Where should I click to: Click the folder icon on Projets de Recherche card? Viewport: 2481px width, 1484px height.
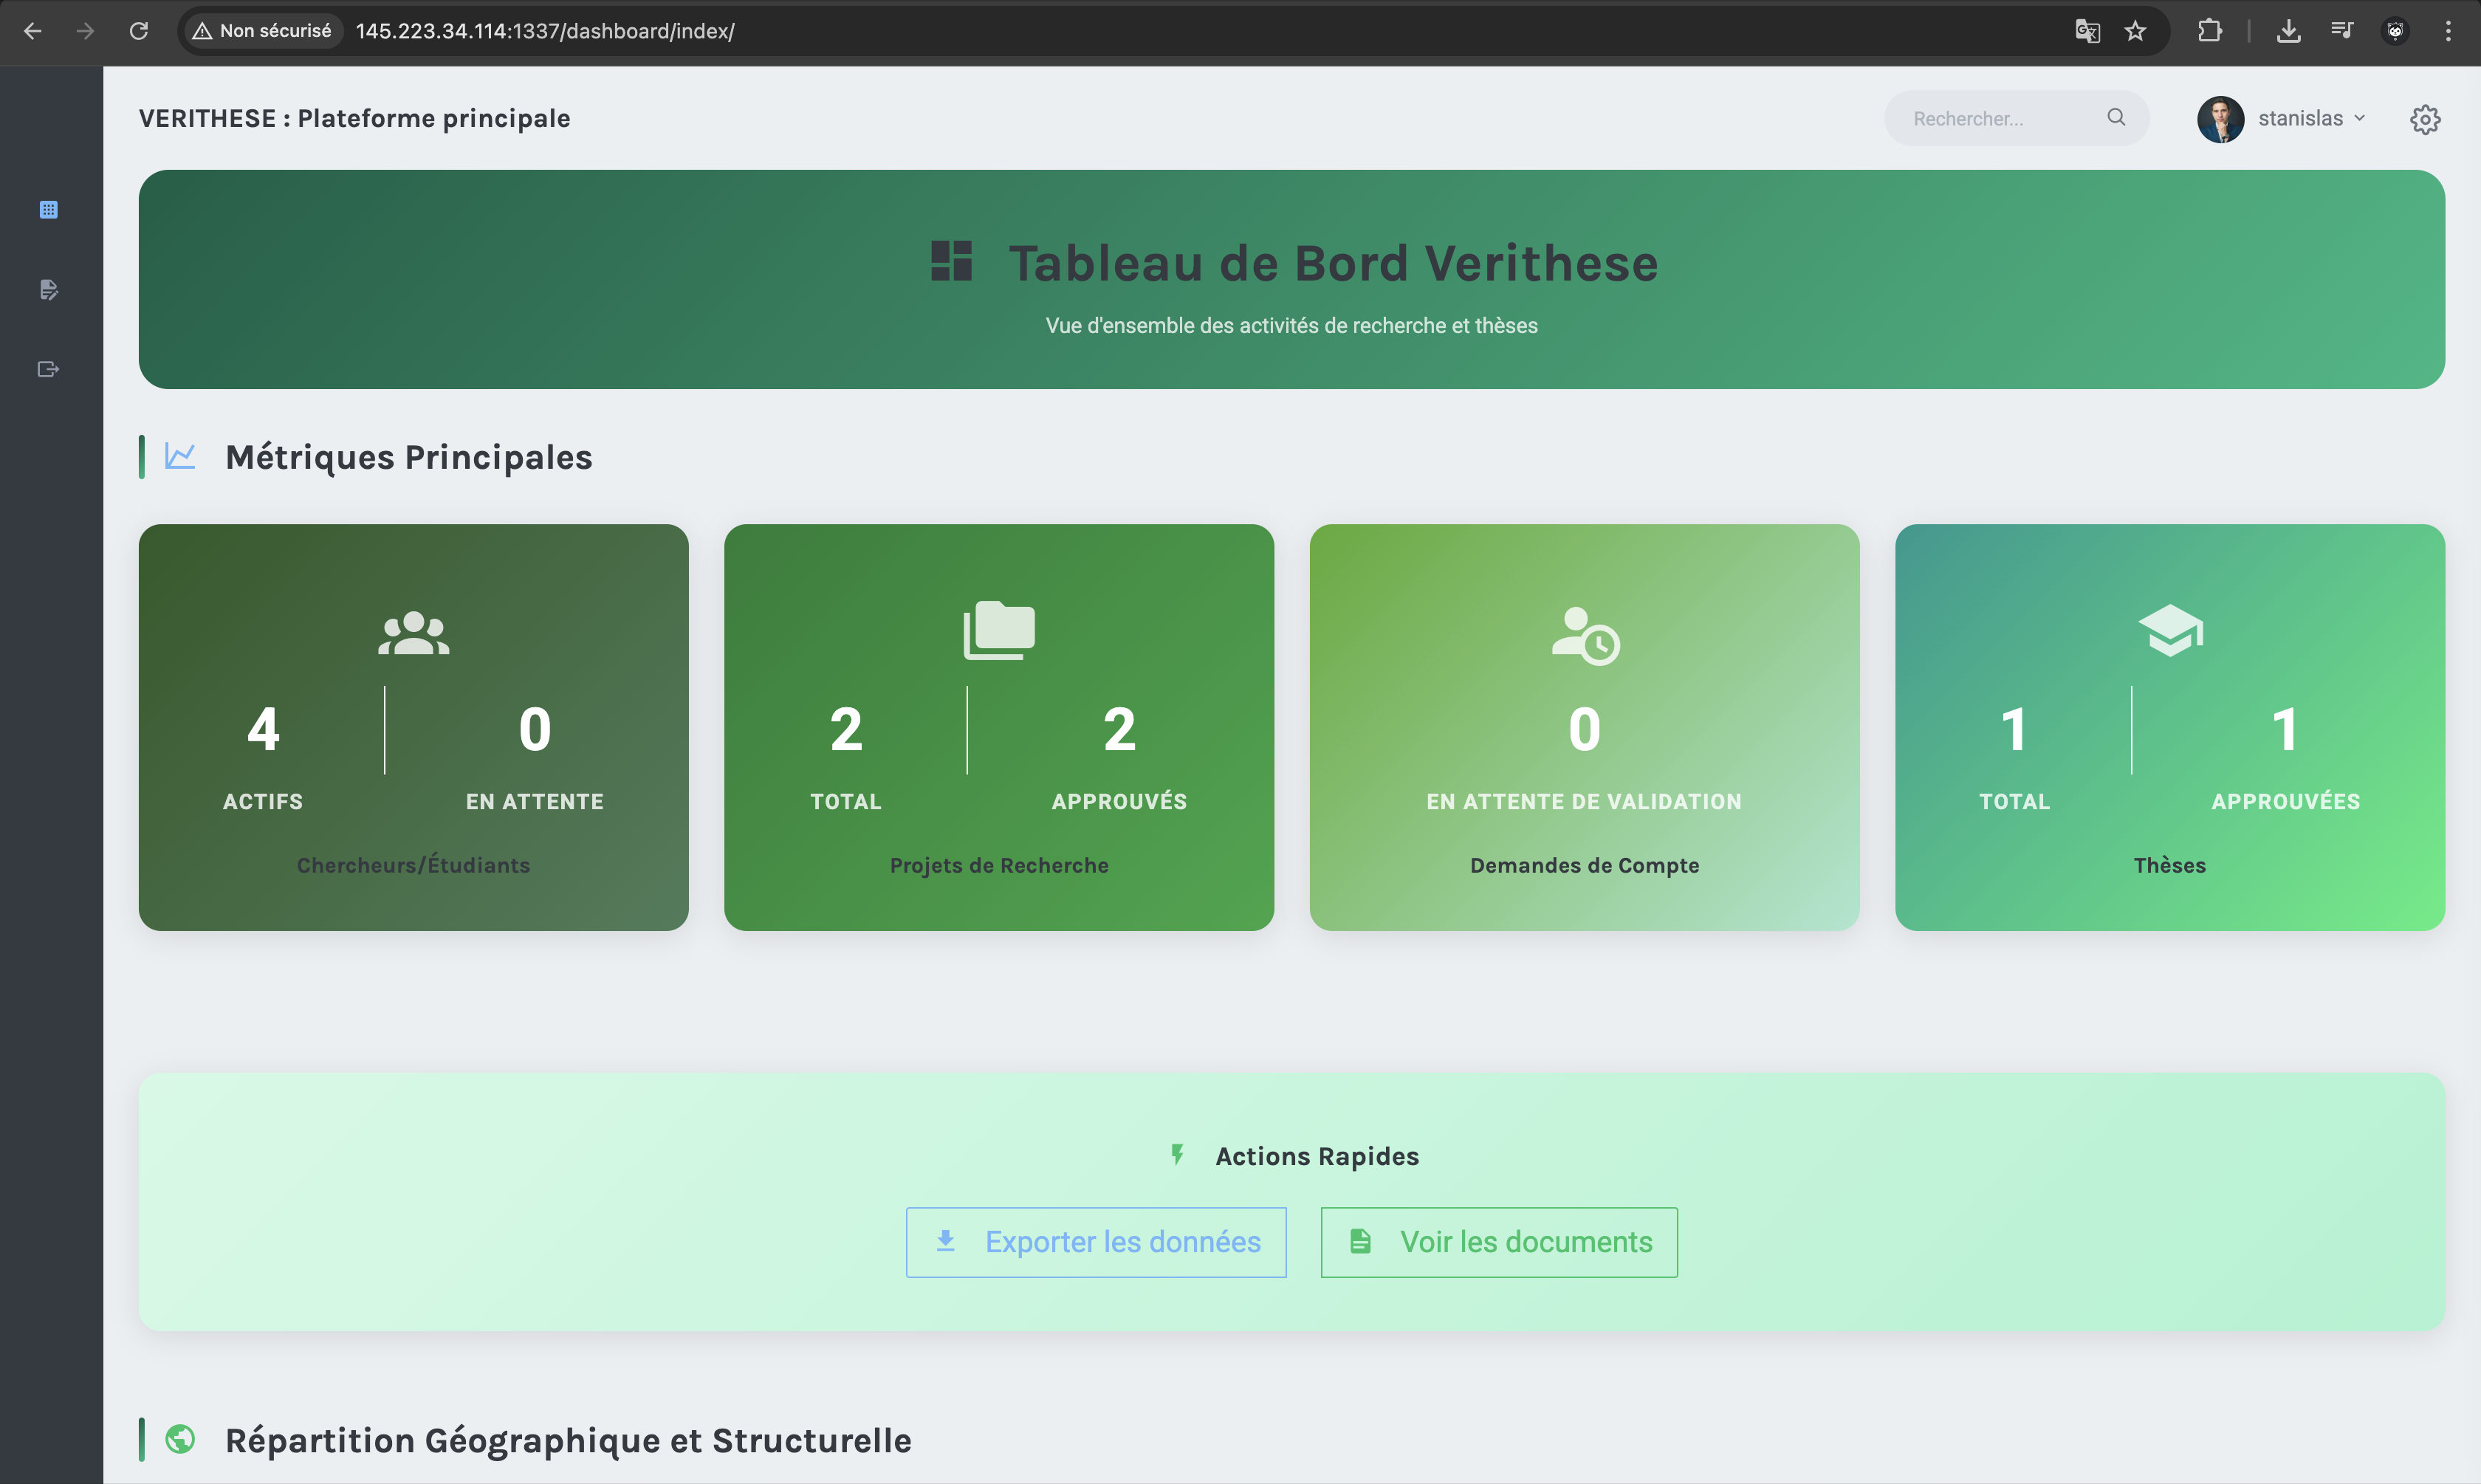(998, 628)
